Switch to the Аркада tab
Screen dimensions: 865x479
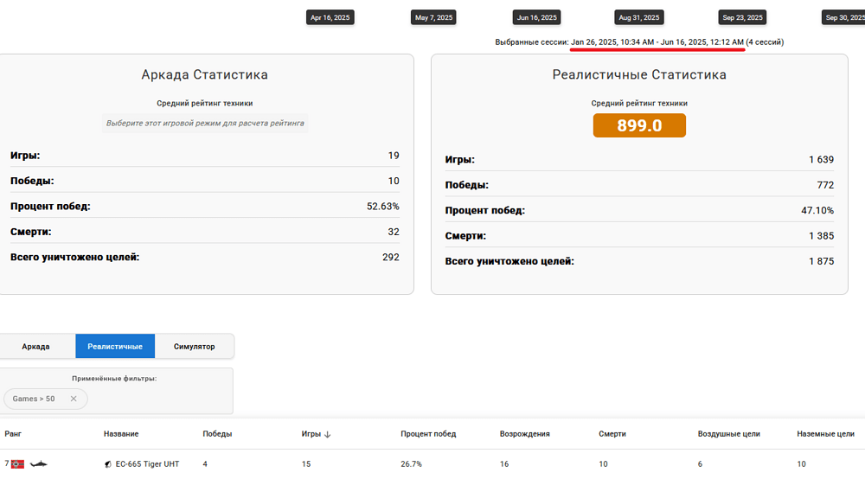tap(35, 346)
